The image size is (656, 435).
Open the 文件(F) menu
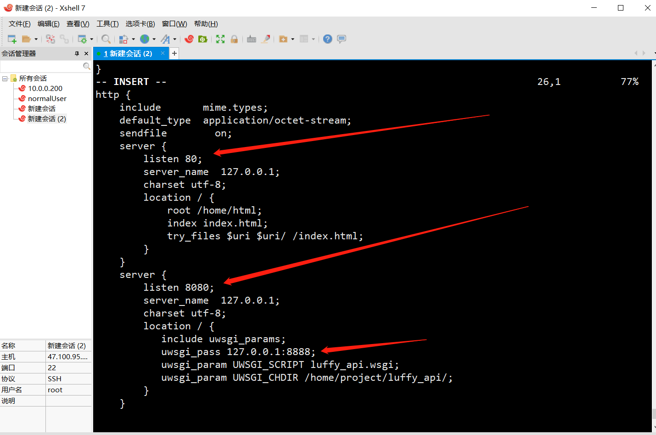(19, 24)
